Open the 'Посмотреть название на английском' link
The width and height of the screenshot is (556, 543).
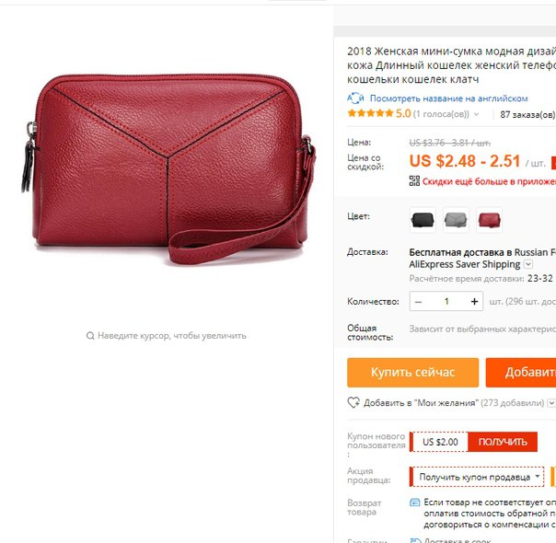point(448,98)
